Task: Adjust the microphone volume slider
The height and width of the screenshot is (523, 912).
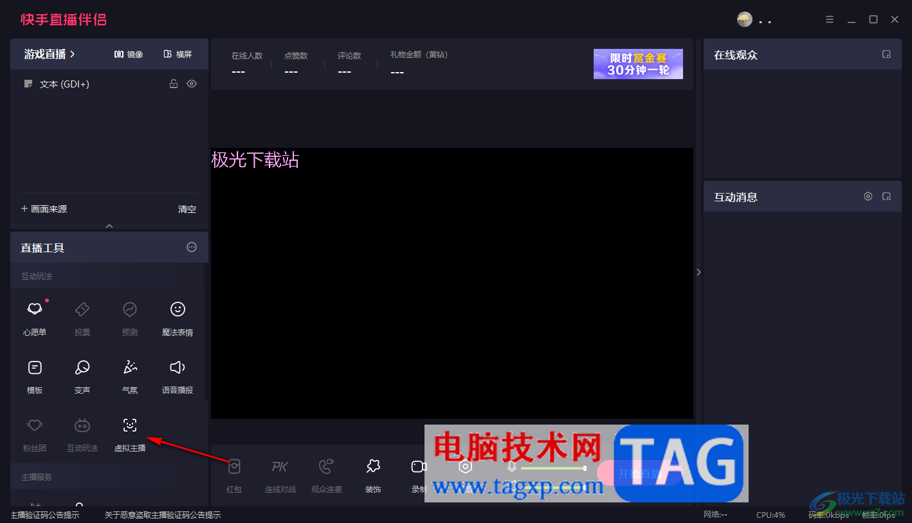Action: pyautogui.click(x=554, y=468)
